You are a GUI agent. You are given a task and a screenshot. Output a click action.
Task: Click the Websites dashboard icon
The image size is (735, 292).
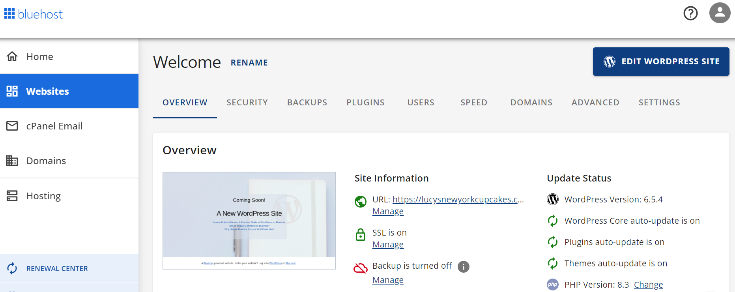click(12, 91)
